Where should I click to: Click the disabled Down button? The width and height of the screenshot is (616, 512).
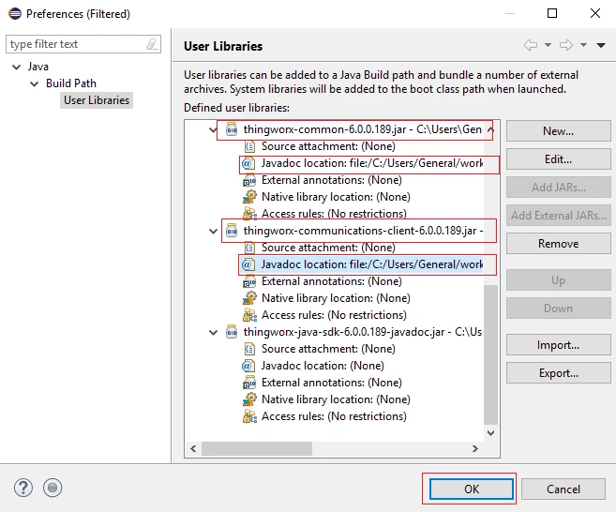click(558, 309)
